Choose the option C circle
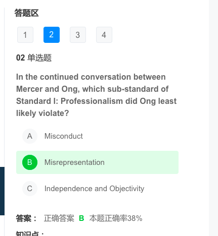The image size is (218, 236). tap(30, 189)
